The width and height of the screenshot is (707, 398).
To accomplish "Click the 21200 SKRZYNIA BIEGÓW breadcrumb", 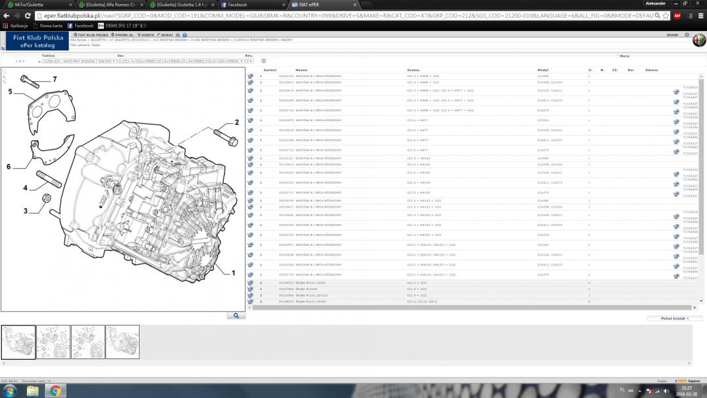I will [210, 40].
